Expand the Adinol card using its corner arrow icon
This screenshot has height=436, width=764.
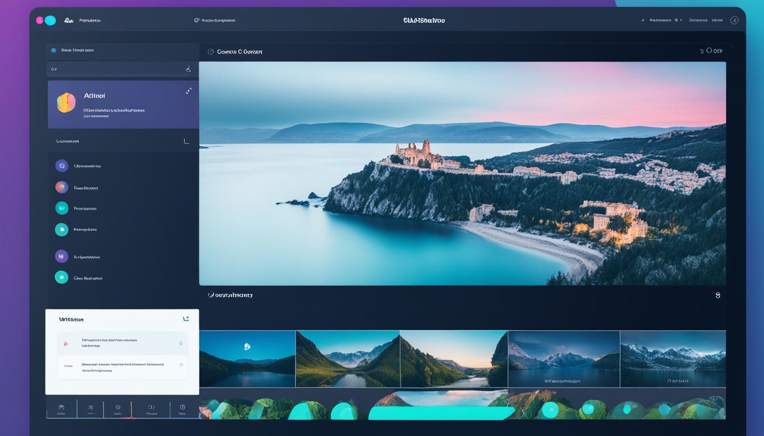point(188,91)
